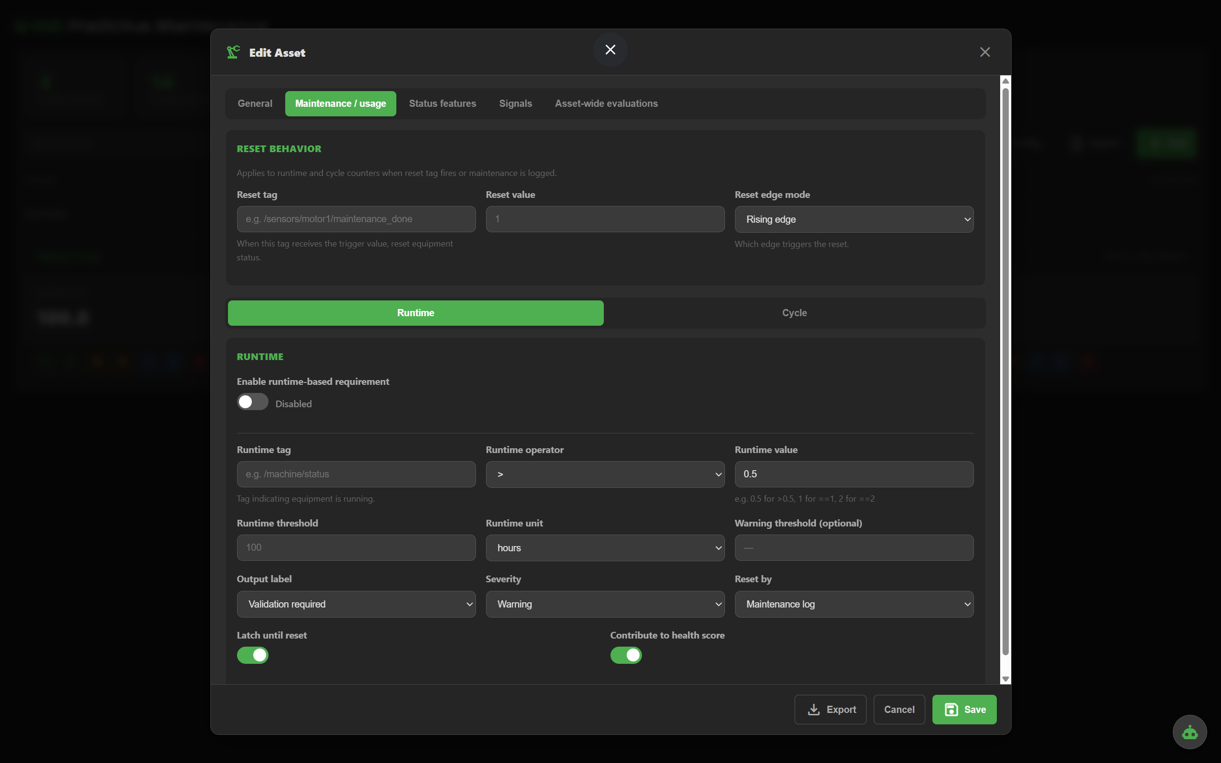1221x763 pixels.
Task: Click the Runtime value field showing 0.5
Action: pyautogui.click(x=854, y=474)
